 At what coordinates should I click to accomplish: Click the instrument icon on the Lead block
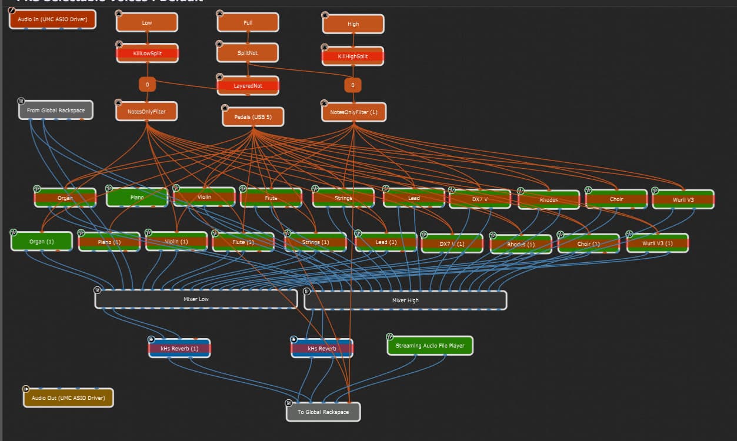tap(386, 189)
